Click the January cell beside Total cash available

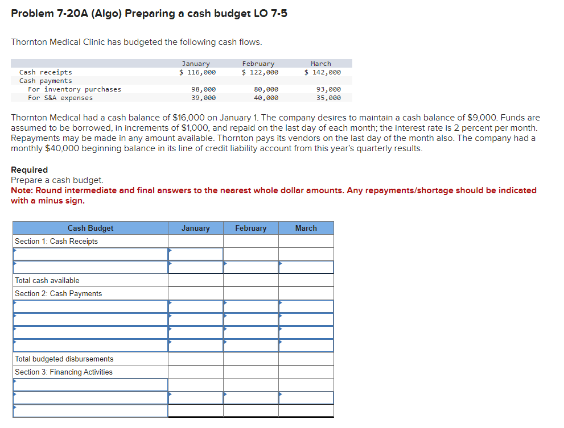196,280
